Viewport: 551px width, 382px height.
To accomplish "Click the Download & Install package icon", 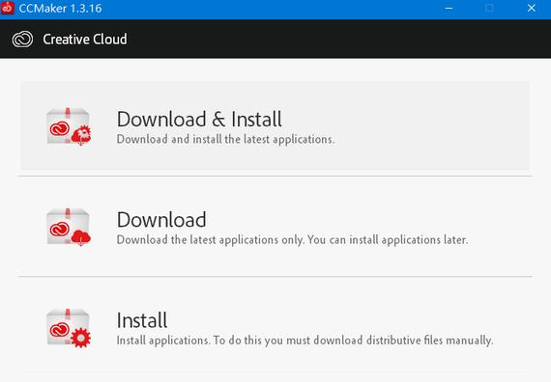I will [69, 126].
